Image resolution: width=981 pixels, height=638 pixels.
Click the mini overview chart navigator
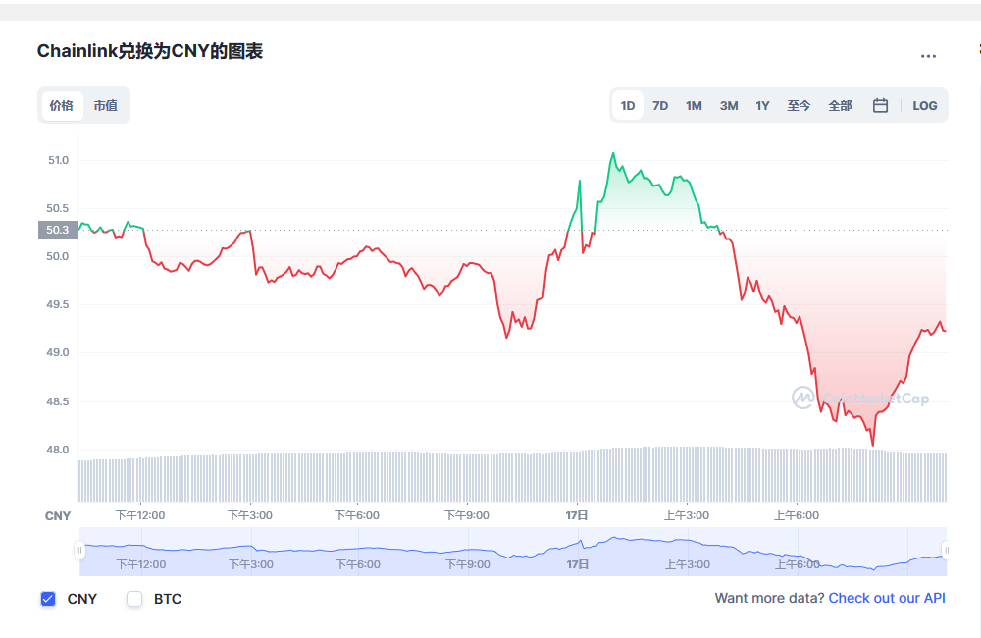coord(513,551)
